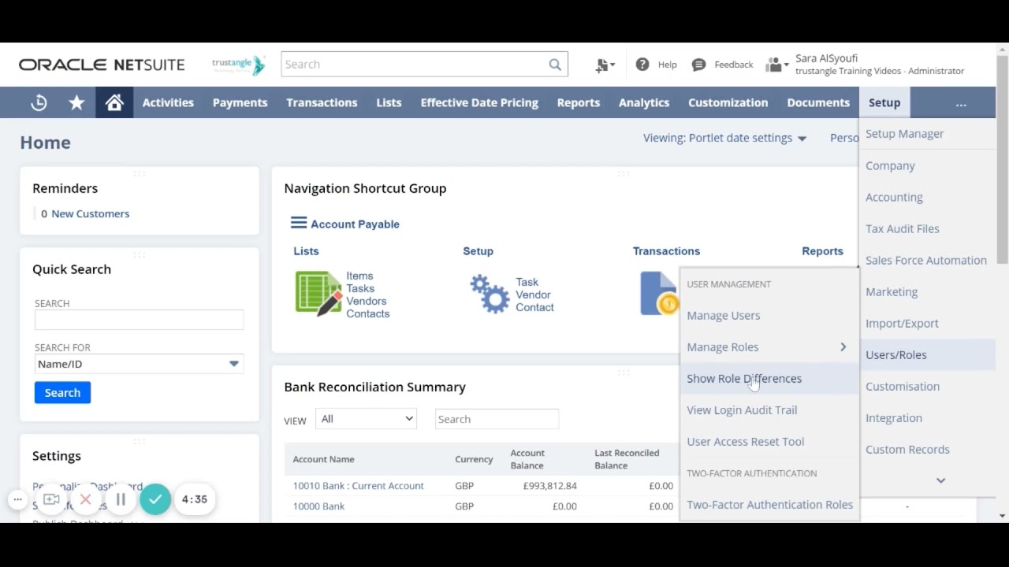Click the Setup gears icon

(490, 294)
